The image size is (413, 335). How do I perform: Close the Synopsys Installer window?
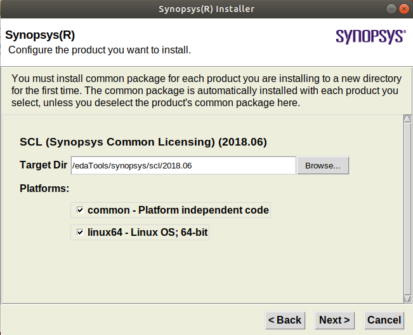click(403, 9)
